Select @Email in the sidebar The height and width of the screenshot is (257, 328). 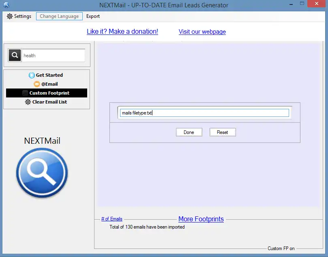(x=47, y=84)
